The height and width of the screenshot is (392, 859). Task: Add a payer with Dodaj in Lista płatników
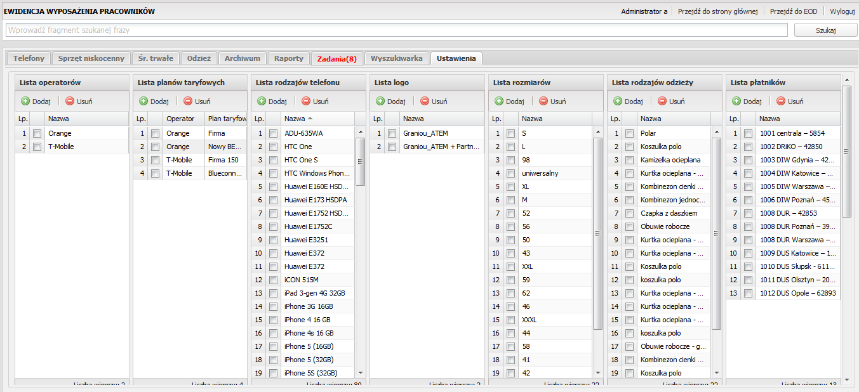click(x=747, y=101)
